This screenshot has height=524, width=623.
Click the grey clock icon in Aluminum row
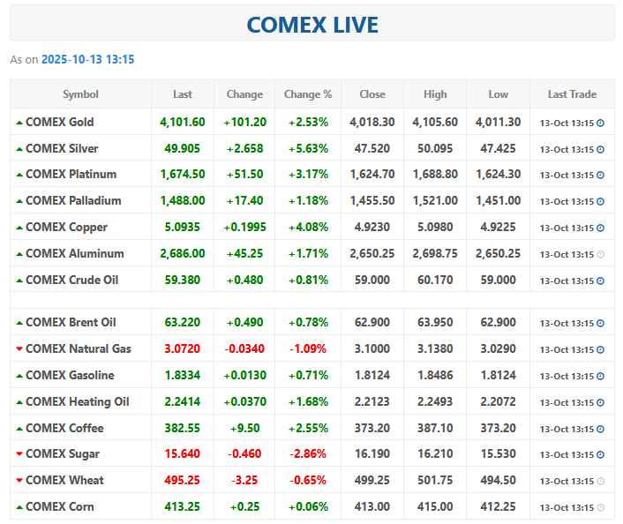(601, 254)
